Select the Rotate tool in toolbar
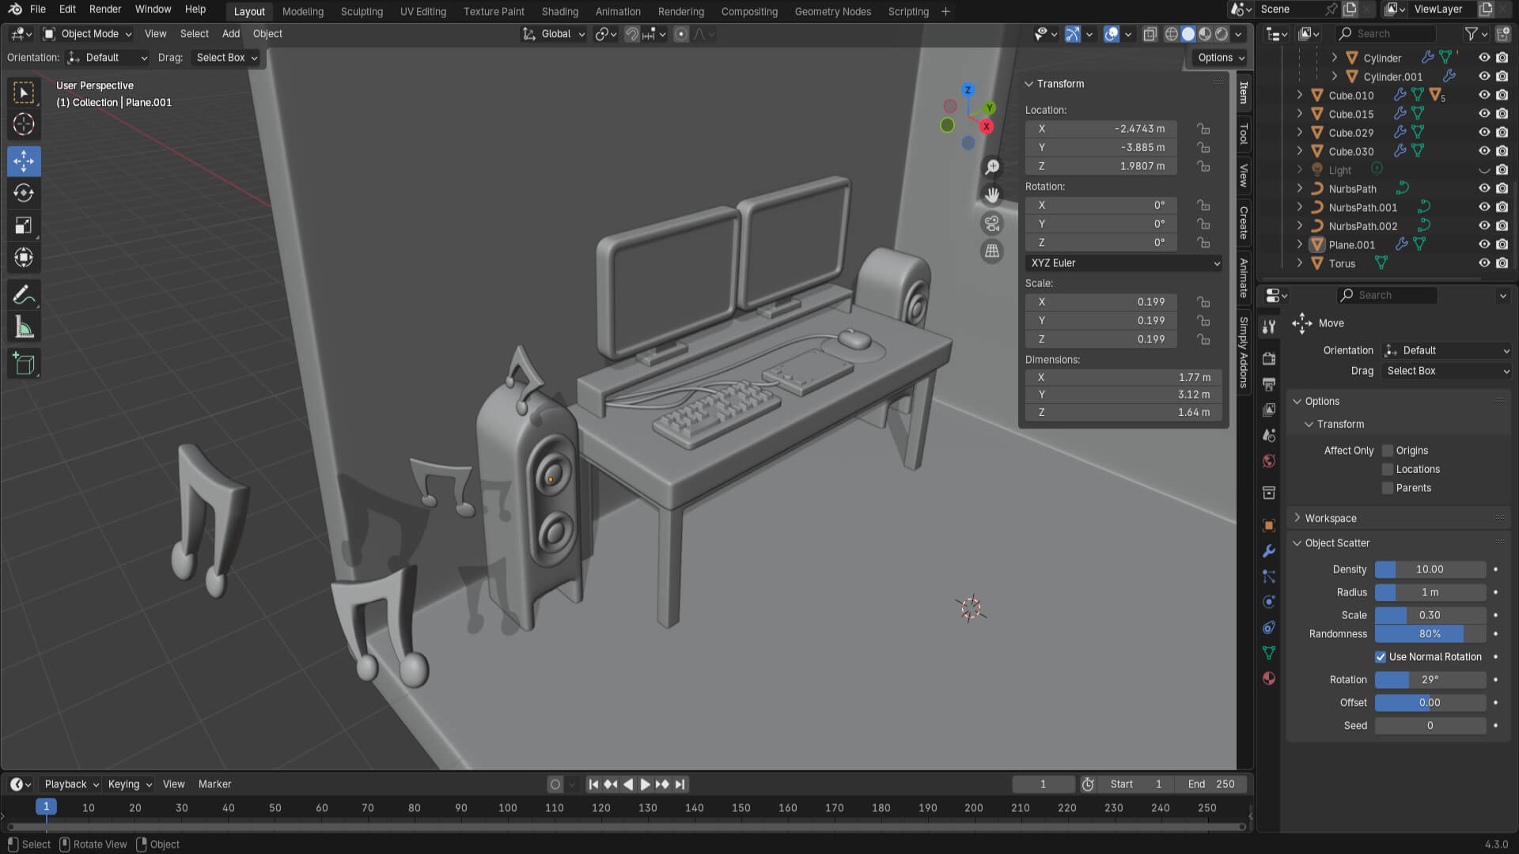 (24, 193)
